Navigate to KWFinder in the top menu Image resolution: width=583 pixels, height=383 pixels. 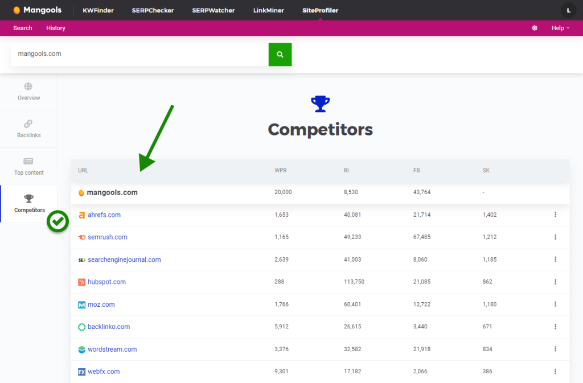(98, 10)
